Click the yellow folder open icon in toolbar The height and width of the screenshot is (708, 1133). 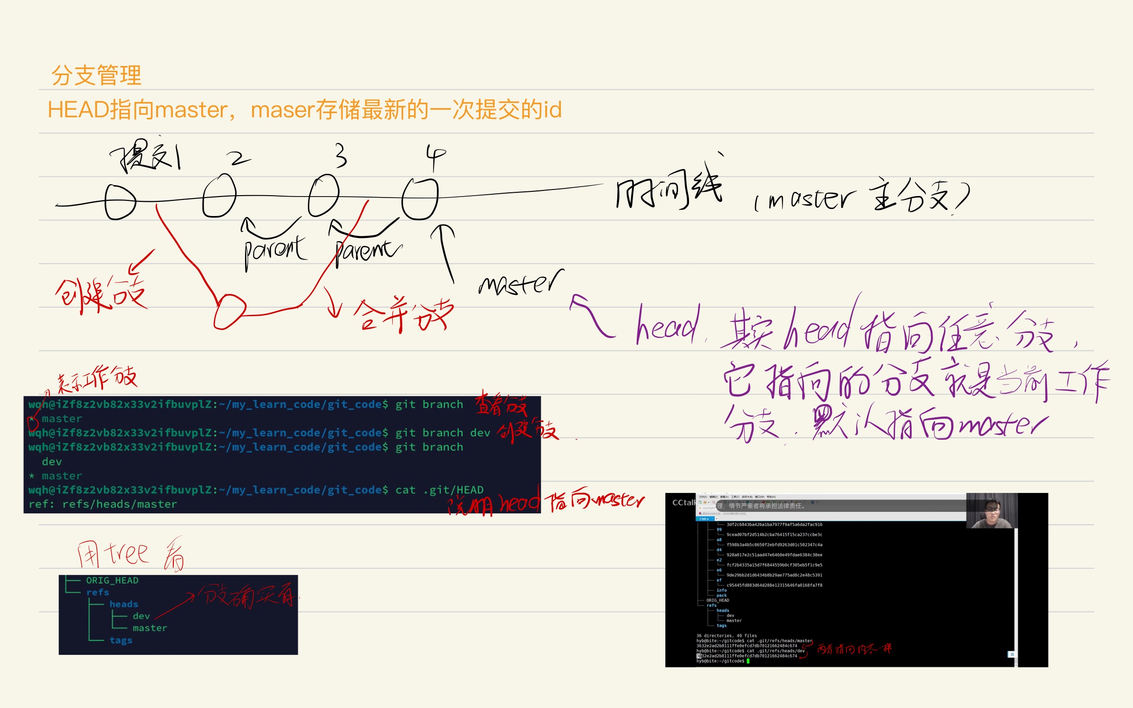click(x=705, y=502)
